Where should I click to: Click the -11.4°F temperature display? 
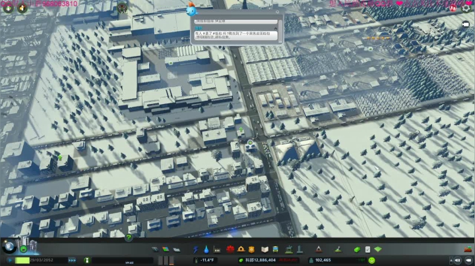[x=205, y=260]
